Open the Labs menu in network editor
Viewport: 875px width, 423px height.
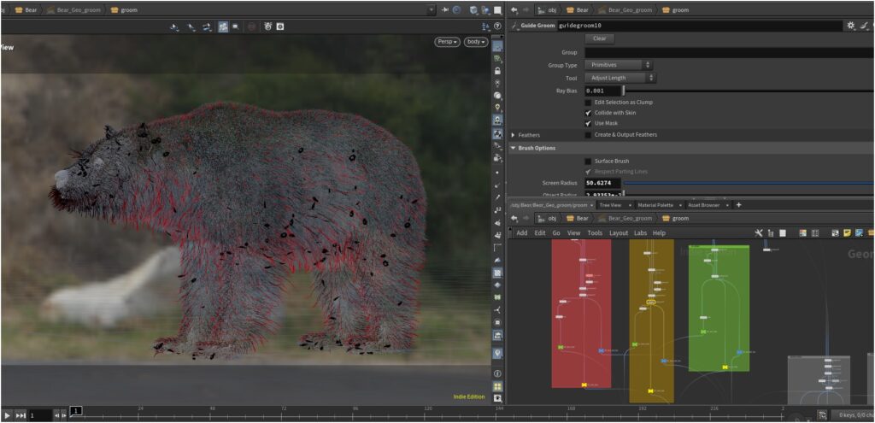coord(641,232)
